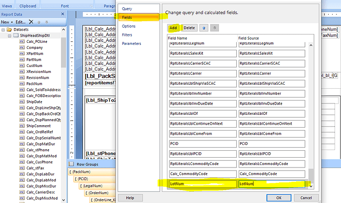Select the Calc_DspMiscMod field icon

click(22, 198)
